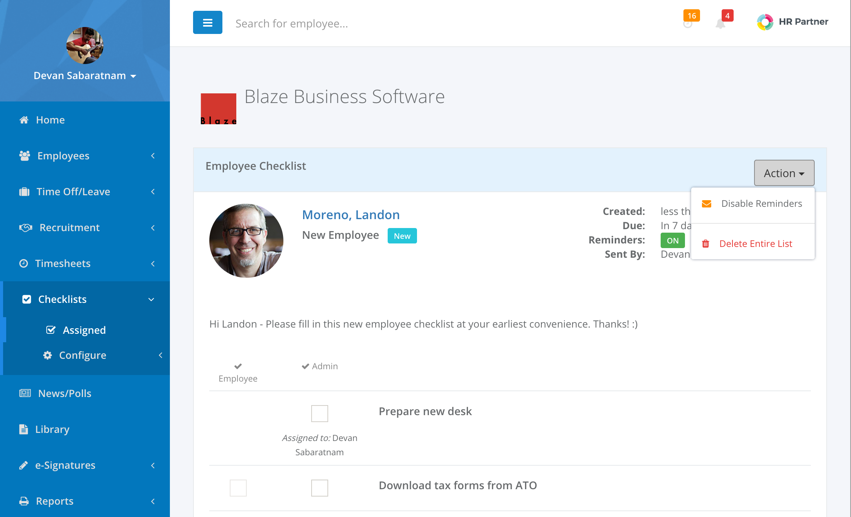Toggle the Reminders ON switch
851x517 pixels.
point(673,240)
